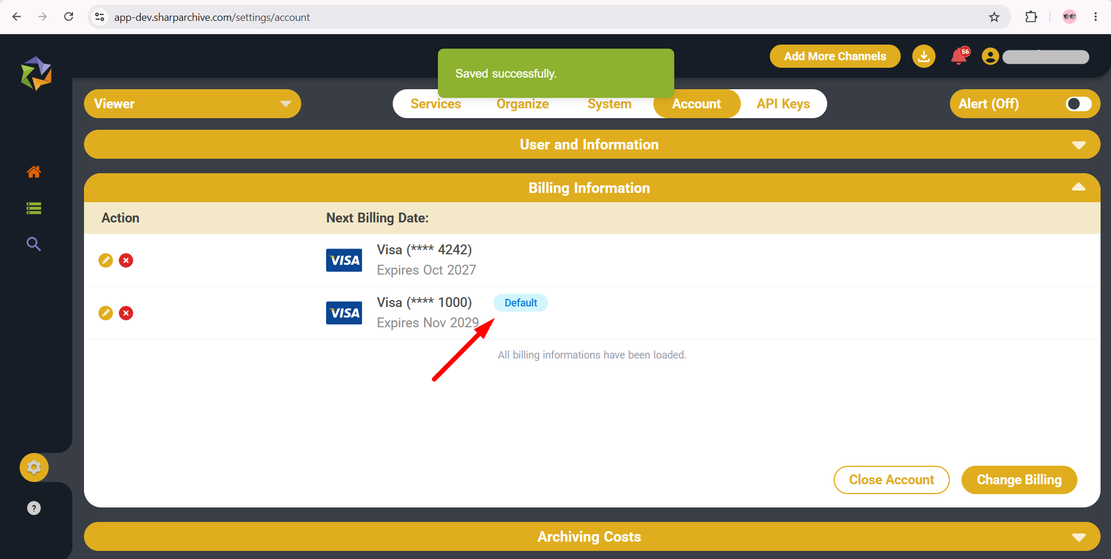Screen dimensions: 1111x559
Task: Switch to the API Keys tab
Action: (x=783, y=104)
